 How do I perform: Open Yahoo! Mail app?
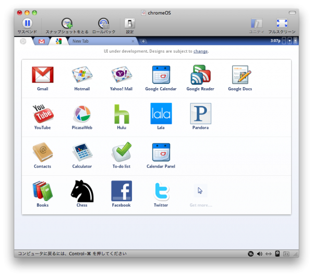122,75
